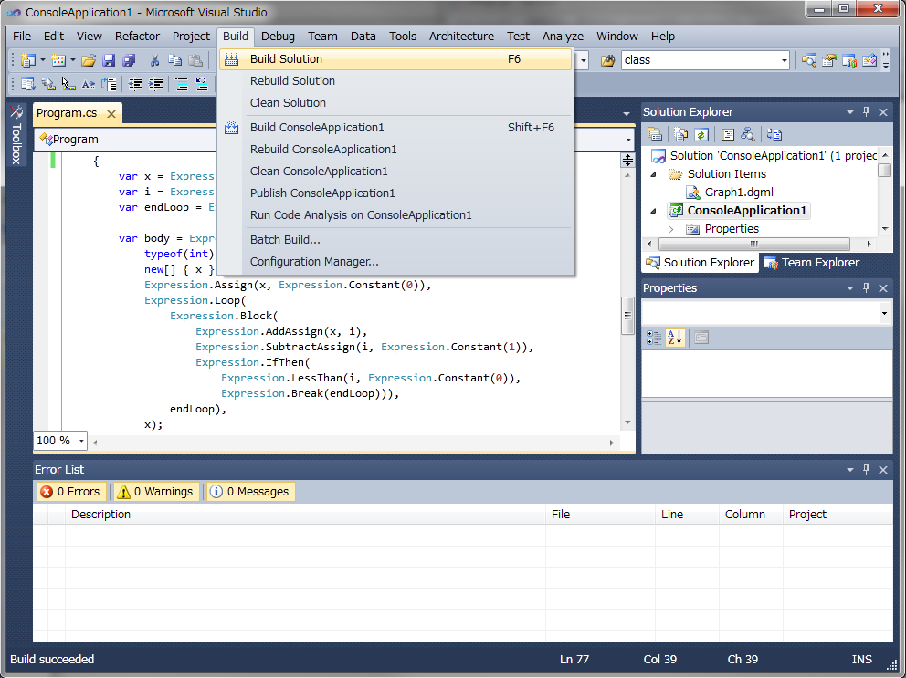Image resolution: width=906 pixels, height=678 pixels.
Task: Collapse the Solution Items tree node
Action: [x=654, y=173]
